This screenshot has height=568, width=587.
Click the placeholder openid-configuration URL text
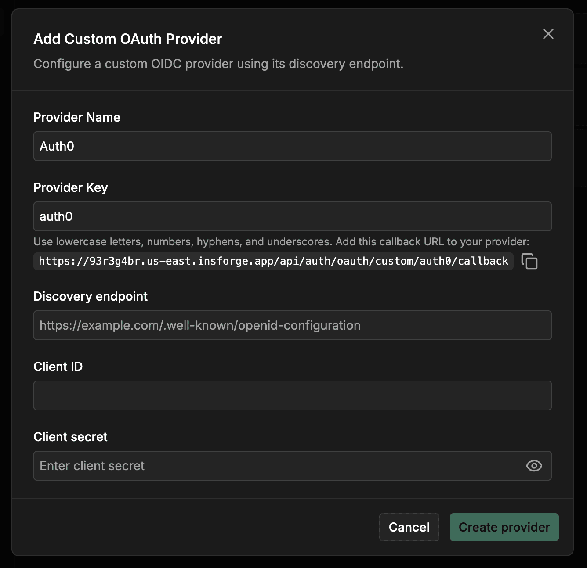pyautogui.click(x=200, y=325)
